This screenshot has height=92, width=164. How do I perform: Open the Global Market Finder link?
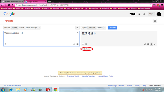click(106, 76)
